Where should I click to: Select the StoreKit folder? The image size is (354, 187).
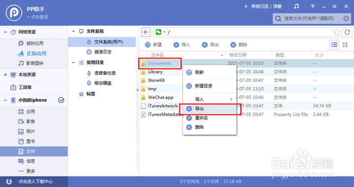point(156,80)
